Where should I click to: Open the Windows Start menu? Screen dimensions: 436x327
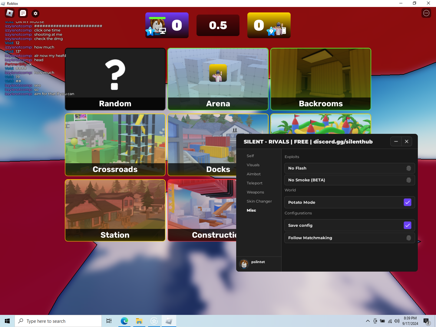7,321
